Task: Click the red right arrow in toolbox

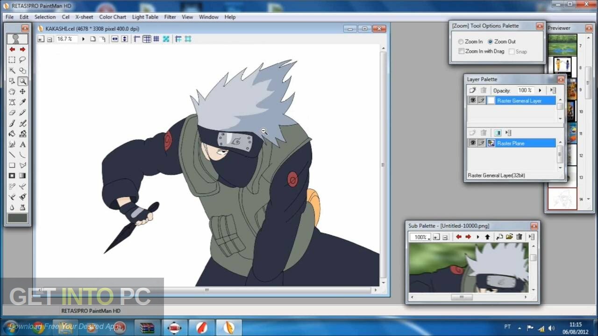Action: click(22, 49)
